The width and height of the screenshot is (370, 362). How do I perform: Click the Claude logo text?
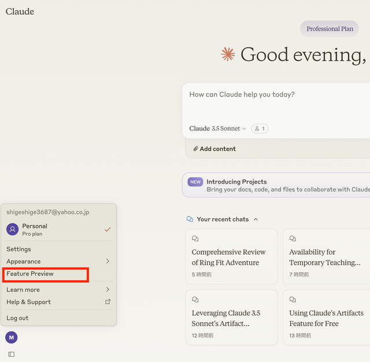pos(20,12)
